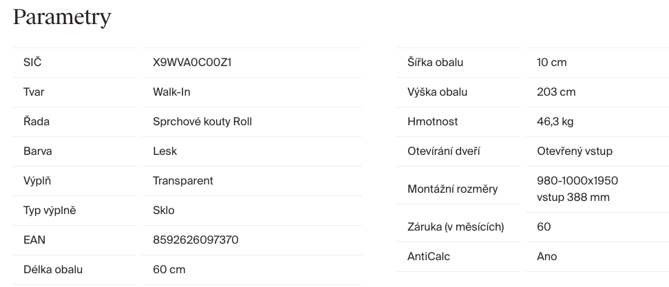The image size is (669, 287).
Task: Click the Otevřený vstup value
Action: pos(574,151)
